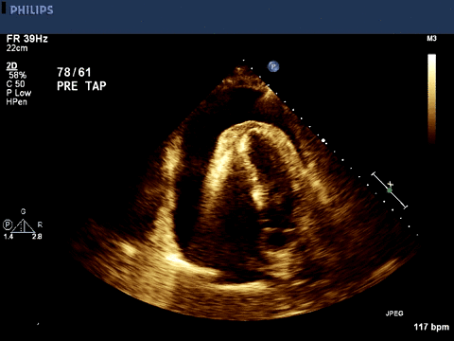Click the 22cm depth setting
The image size is (454, 341).
click(17, 48)
